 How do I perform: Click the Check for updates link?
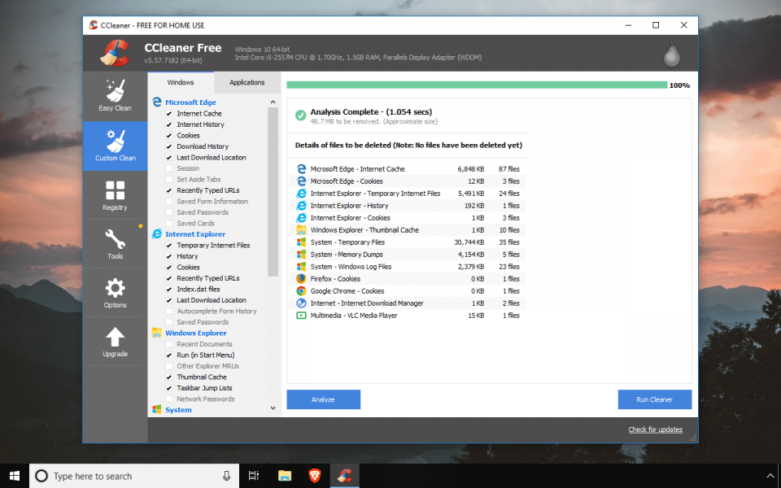click(655, 429)
